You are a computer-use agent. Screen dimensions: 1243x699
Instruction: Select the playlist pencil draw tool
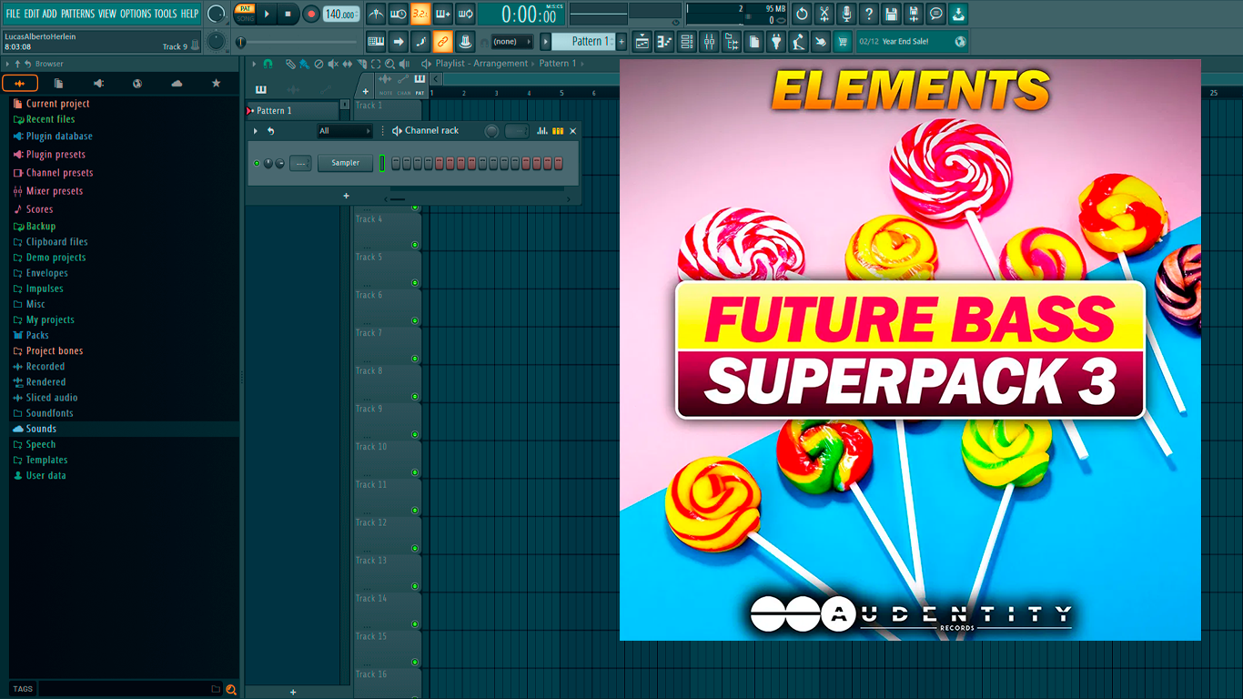[x=289, y=64]
